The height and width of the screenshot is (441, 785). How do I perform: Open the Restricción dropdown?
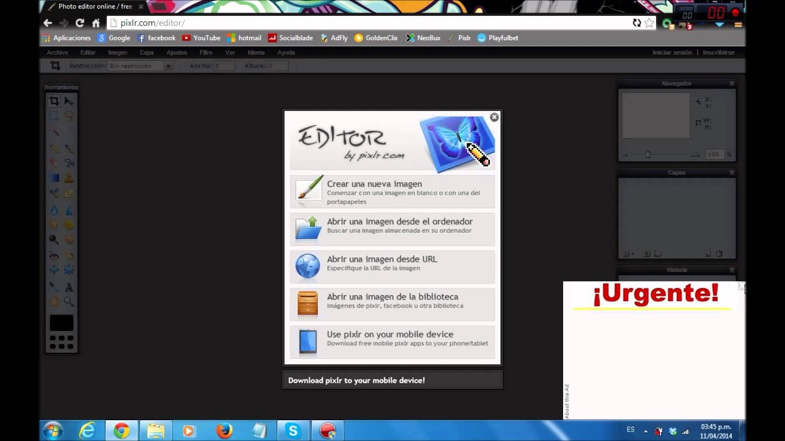[x=140, y=66]
